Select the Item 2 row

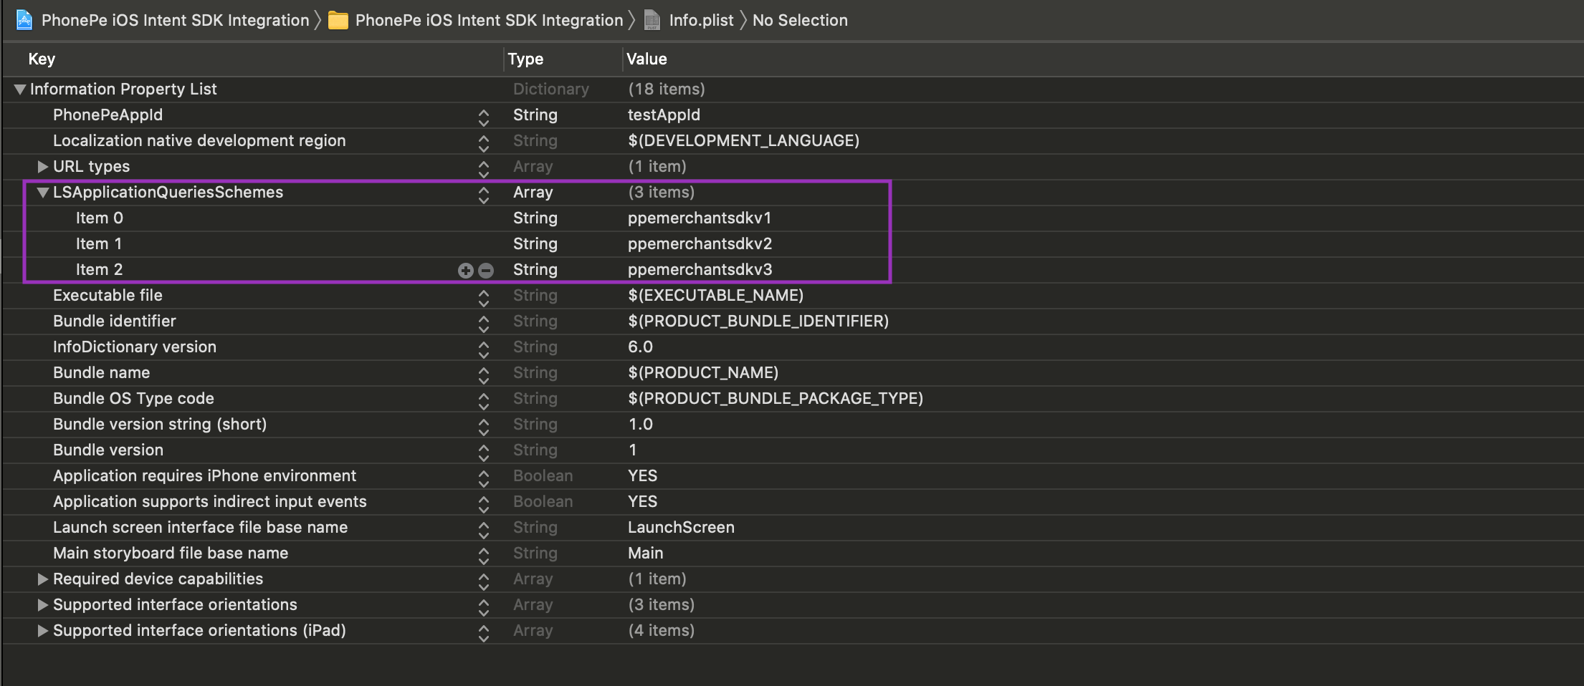point(100,270)
